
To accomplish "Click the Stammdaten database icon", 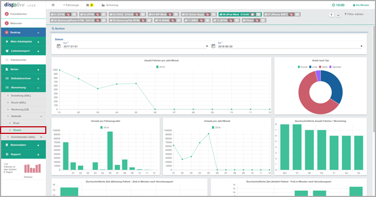I will click(x=7, y=145).
